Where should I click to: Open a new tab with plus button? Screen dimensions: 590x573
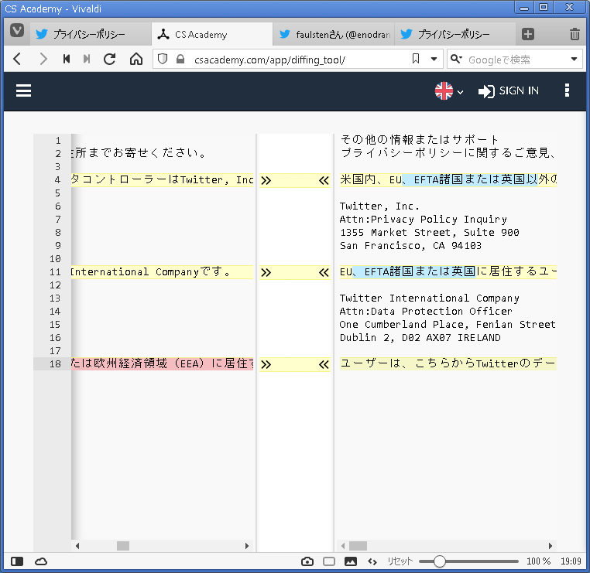pos(528,34)
